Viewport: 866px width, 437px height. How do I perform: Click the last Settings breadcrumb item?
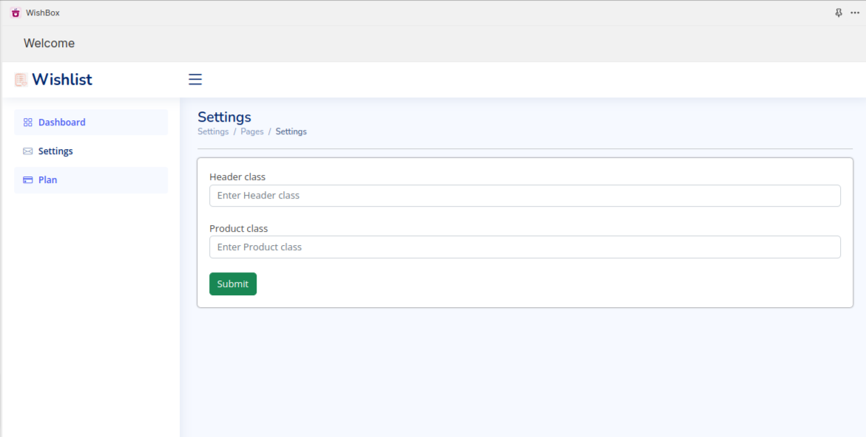pos(291,131)
